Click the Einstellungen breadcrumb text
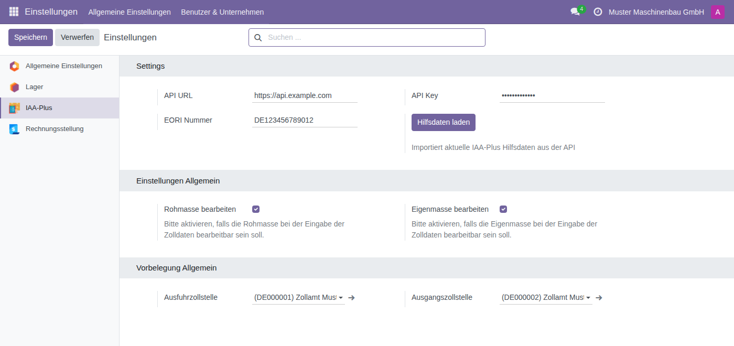 pos(130,38)
